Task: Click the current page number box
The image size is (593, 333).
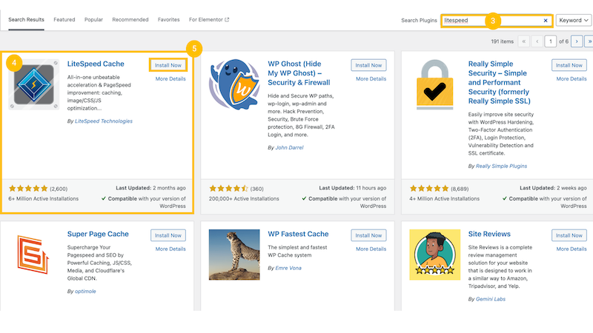Action: pyautogui.click(x=551, y=42)
